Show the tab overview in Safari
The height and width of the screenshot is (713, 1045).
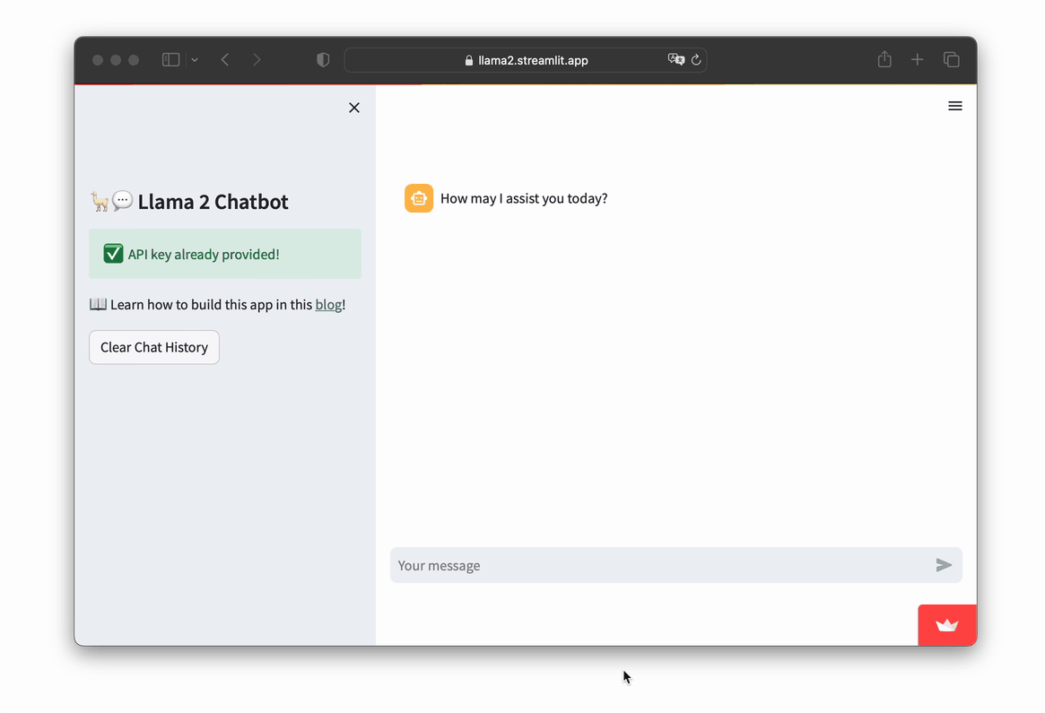[x=951, y=59]
